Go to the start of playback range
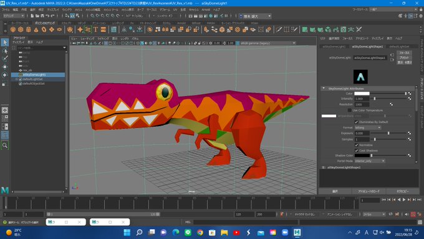The image size is (424, 239). [x=383, y=200]
